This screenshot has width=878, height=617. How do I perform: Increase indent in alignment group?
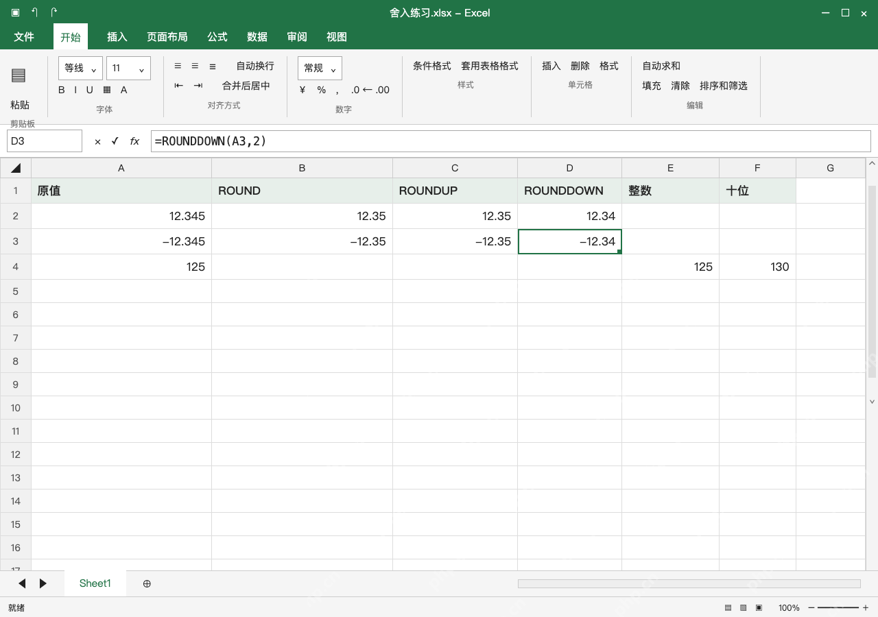[198, 86]
